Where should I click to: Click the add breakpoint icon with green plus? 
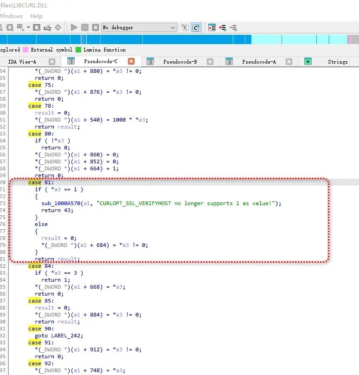coord(223,28)
